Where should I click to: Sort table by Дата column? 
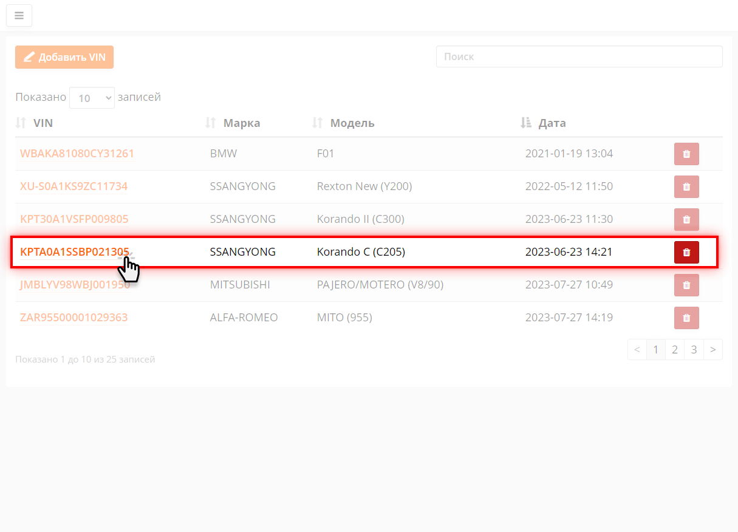coord(552,123)
